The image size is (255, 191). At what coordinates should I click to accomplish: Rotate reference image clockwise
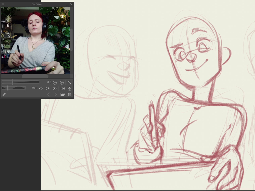(48, 88)
